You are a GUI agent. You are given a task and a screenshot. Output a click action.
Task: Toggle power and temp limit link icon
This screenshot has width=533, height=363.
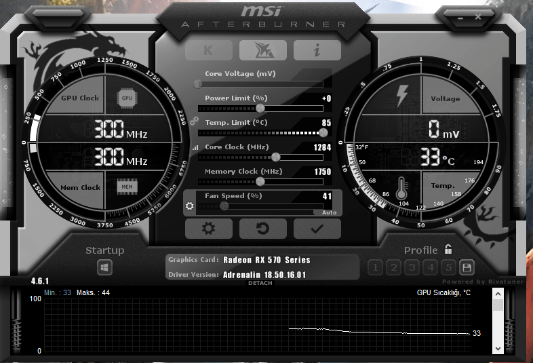tap(194, 120)
